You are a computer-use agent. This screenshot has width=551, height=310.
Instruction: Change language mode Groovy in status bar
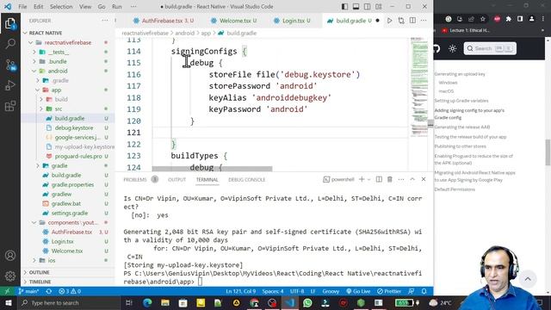(x=331, y=291)
